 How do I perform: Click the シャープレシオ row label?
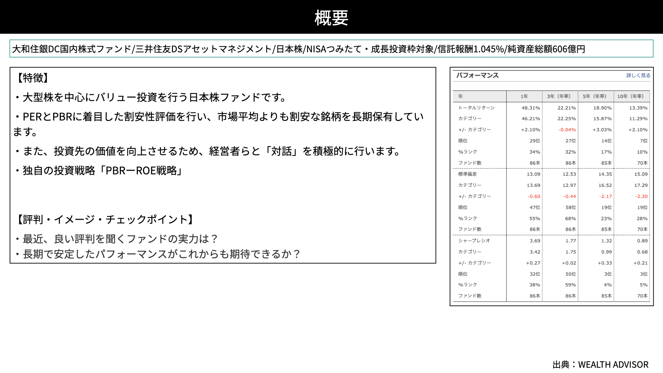click(474, 241)
